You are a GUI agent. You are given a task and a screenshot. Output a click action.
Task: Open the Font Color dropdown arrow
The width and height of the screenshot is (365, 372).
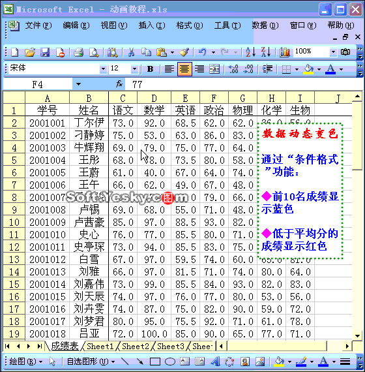tap(341, 69)
